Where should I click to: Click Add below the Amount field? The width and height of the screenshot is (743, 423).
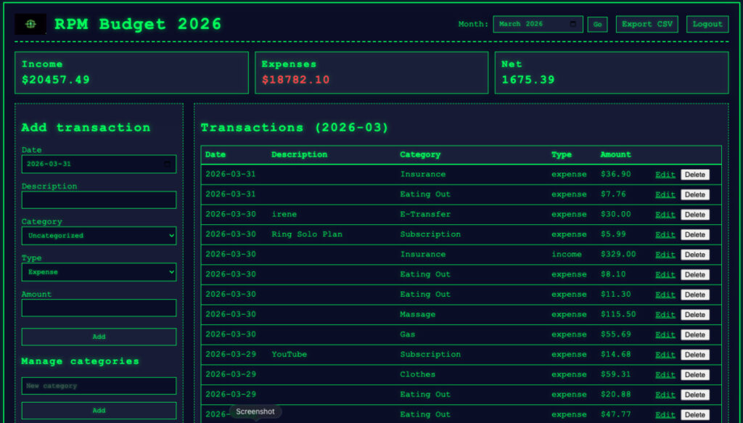click(99, 337)
